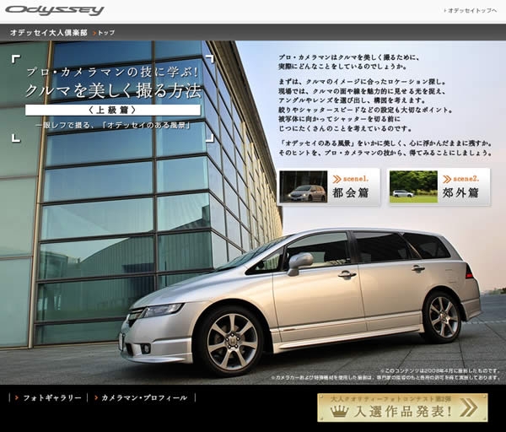This screenshot has height=432, width=506.
Task: Click the Odyssey logo in the header
Action: (54, 10)
